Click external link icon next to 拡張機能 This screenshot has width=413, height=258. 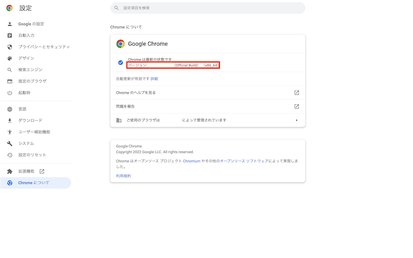(x=42, y=171)
